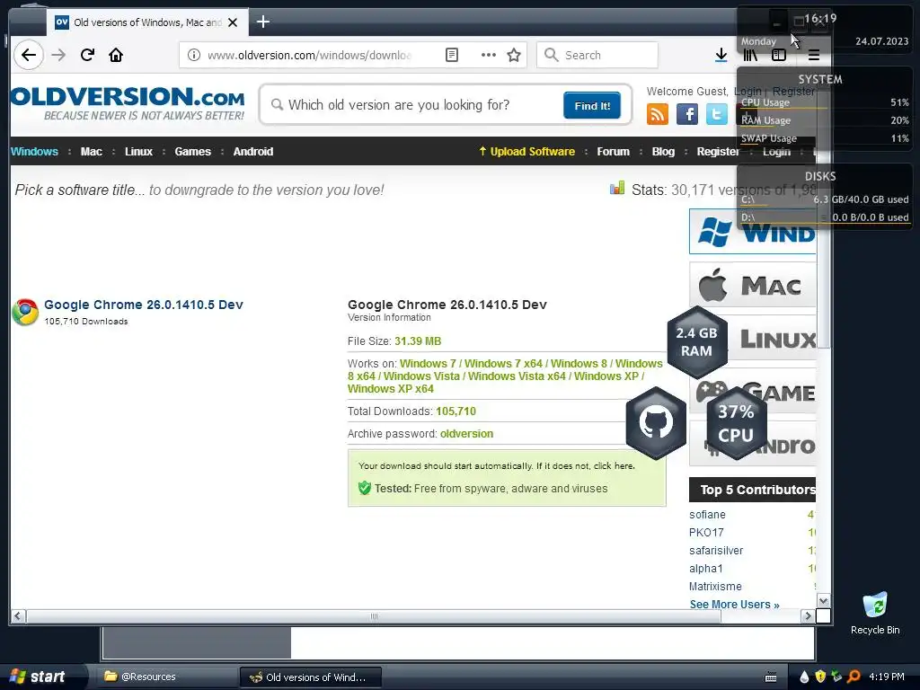Open the Blog link

click(x=663, y=151)
